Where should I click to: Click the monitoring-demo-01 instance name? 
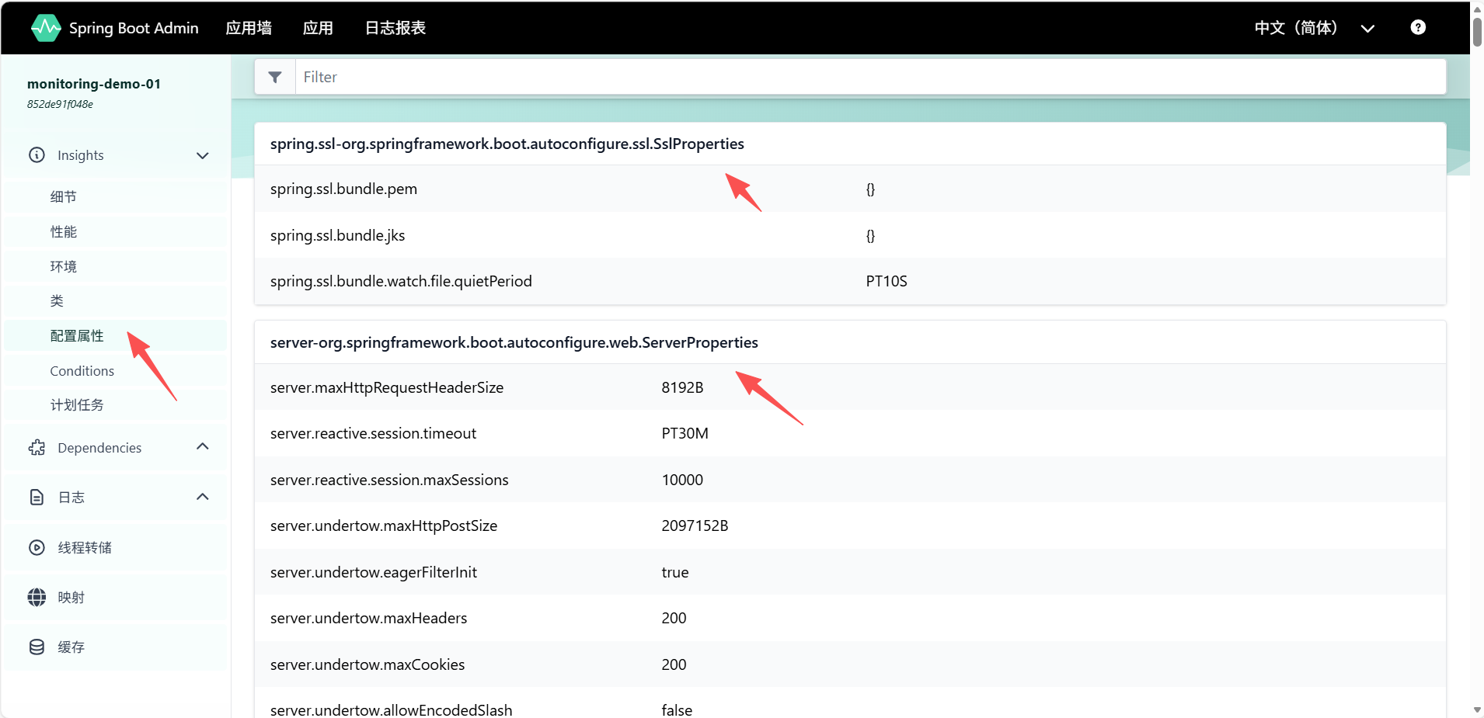(x=94, y=84)
